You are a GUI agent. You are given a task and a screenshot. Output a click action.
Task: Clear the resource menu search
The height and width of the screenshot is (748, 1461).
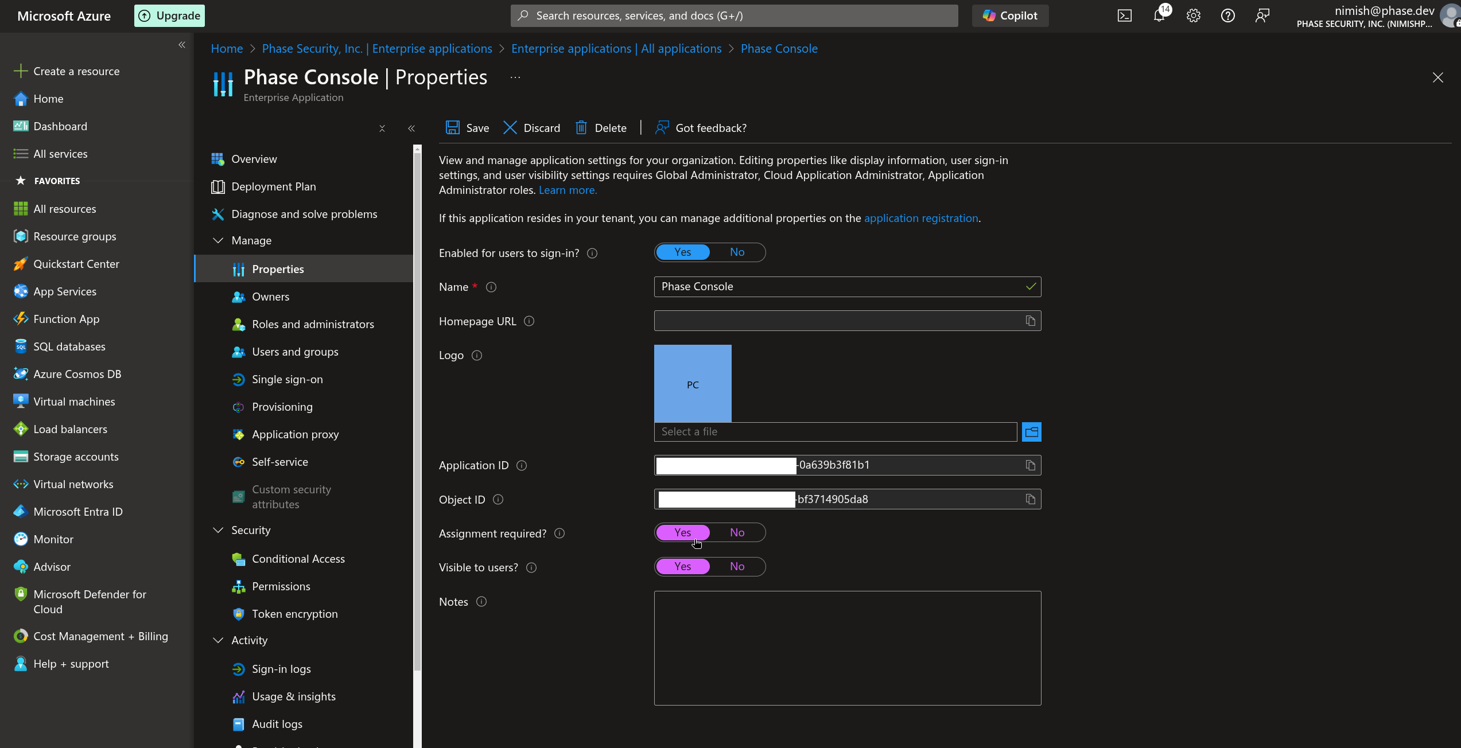pyautogui.click(x=382, y=128)
